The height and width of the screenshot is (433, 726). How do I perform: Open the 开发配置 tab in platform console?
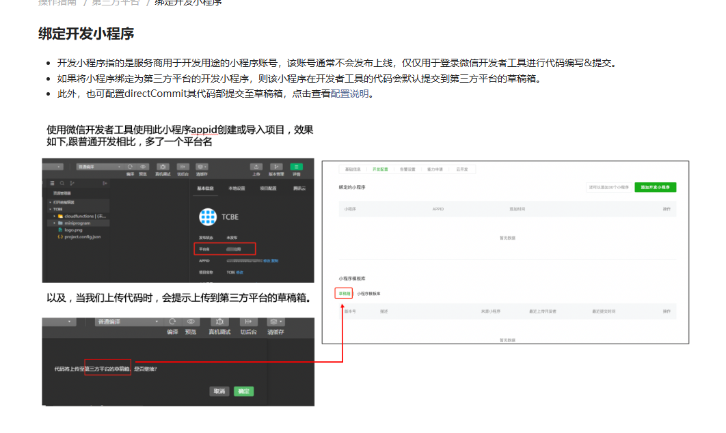(x=380, y=169)
